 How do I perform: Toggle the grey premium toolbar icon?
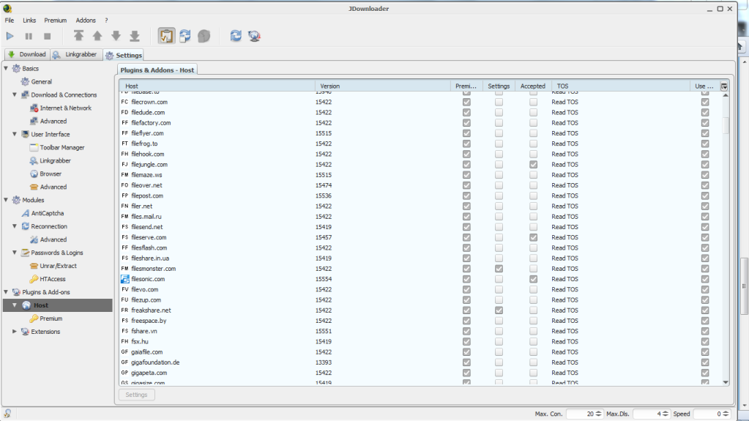click(x=204, y=36)
